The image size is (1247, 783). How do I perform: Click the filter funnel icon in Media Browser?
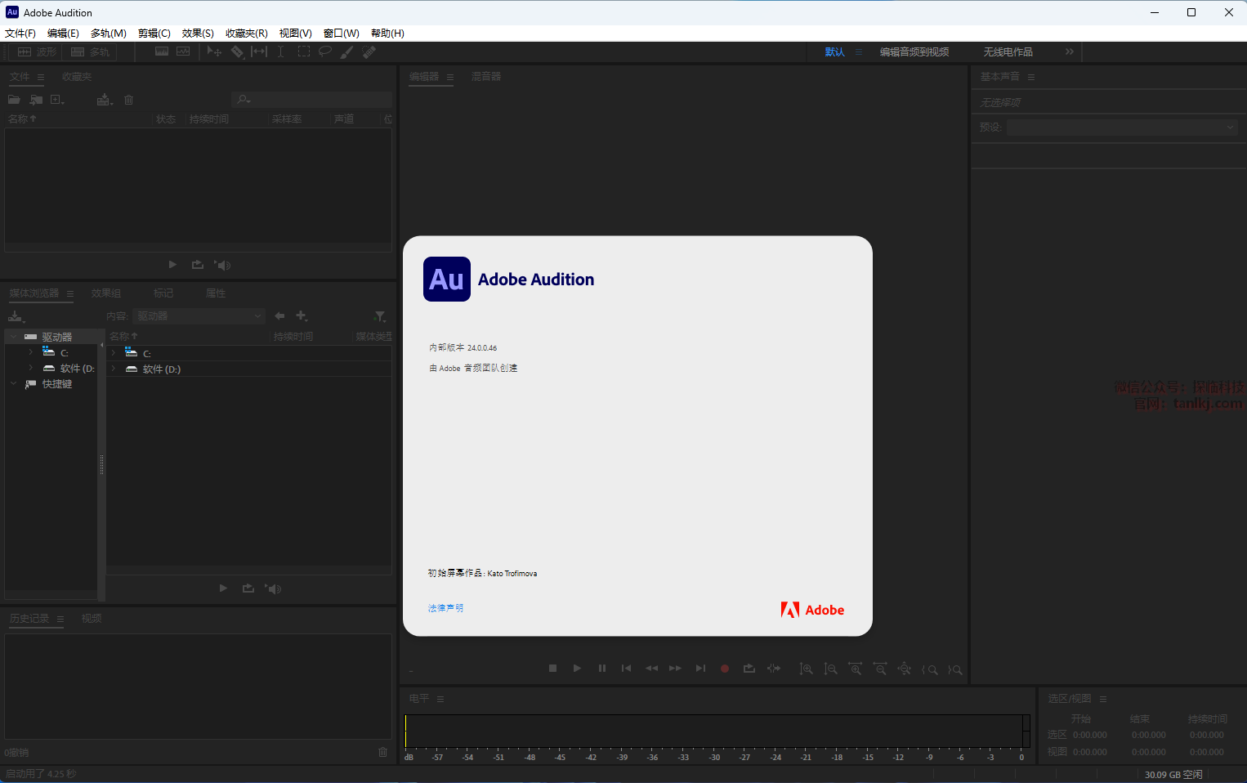tap(380, 316)
